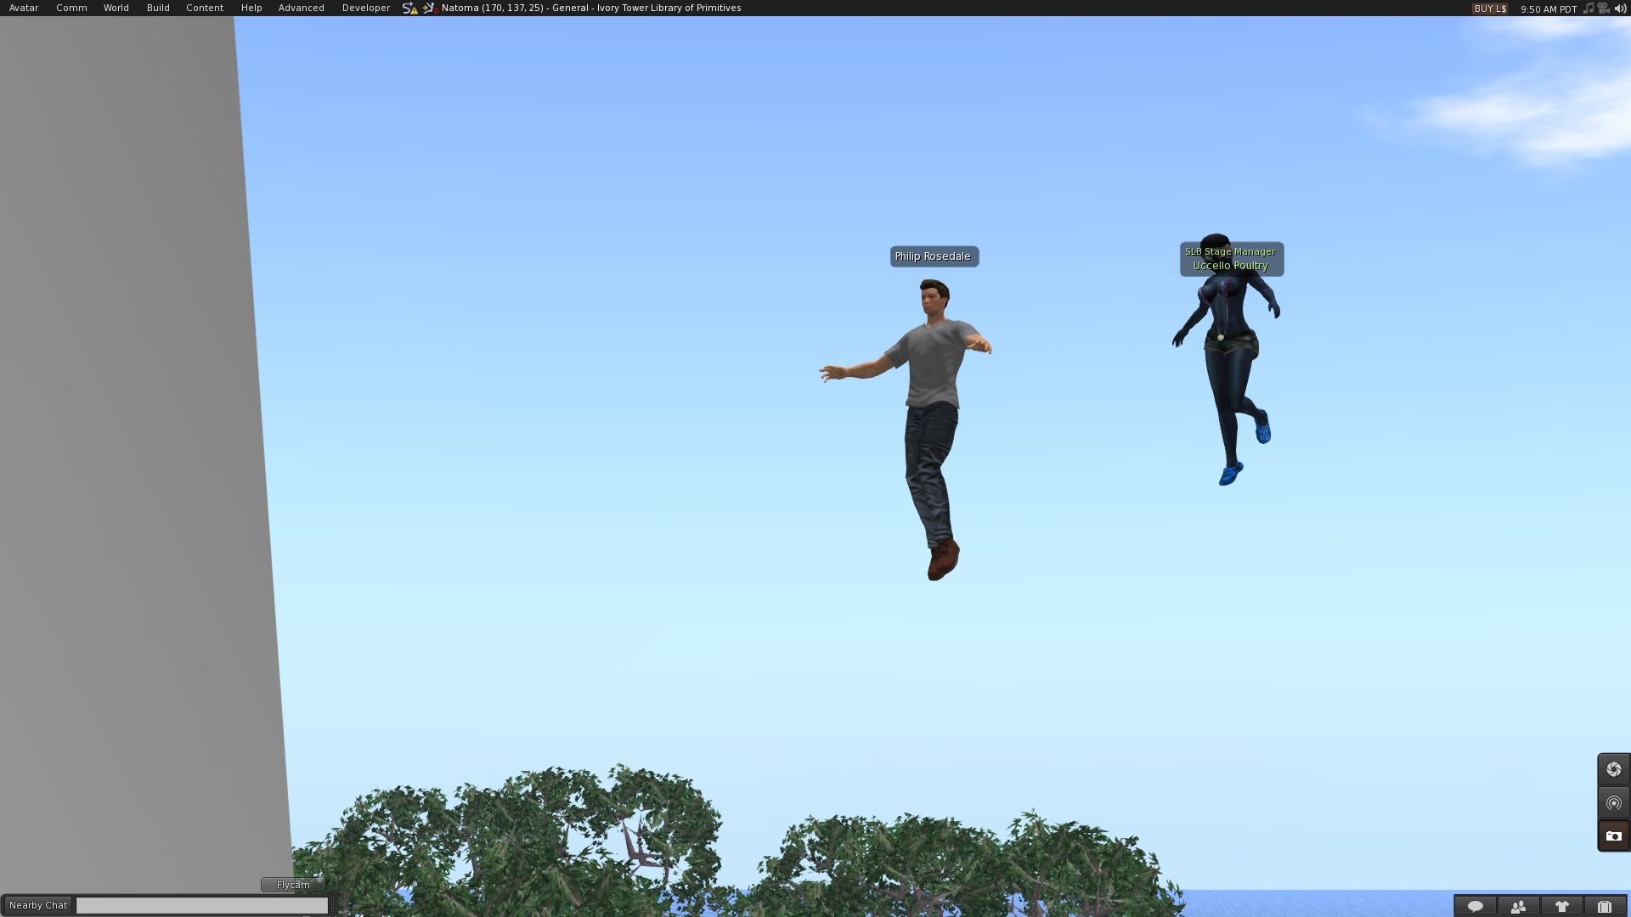This screenshot has height=917, width=1631.
Task: Click the Philip Rosedale name tag
Action: pyautogui.click(x=934, y=256)
